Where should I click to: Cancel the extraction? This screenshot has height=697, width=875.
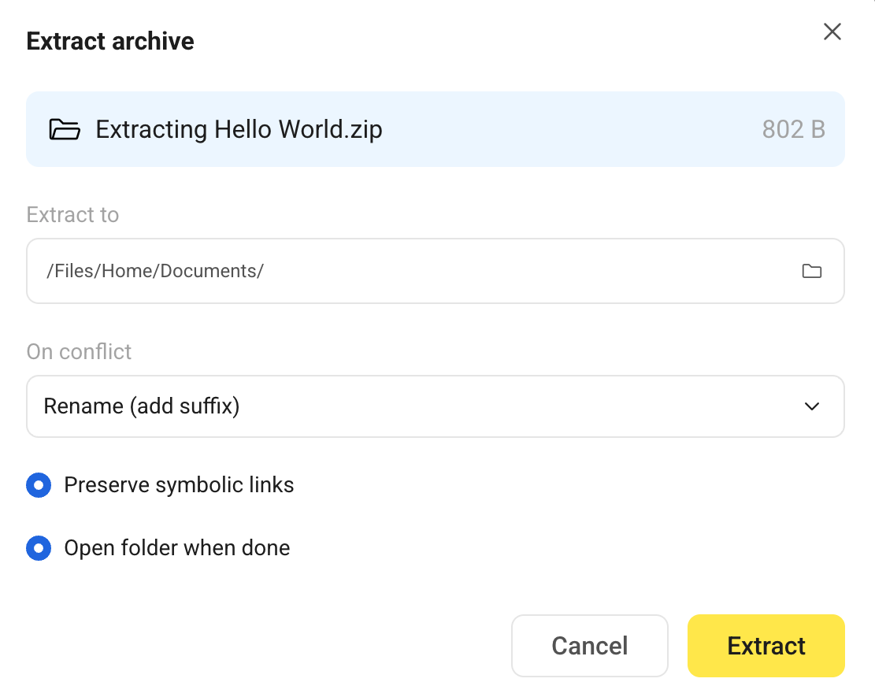pos(590,646)
